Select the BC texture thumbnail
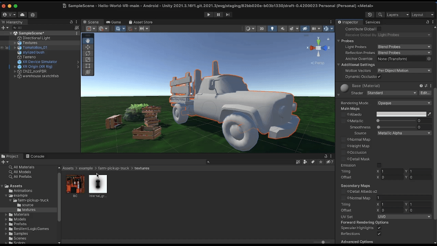The width and height of the screenshot is (437, 246). pyautogui.click(x=75, y=184)
